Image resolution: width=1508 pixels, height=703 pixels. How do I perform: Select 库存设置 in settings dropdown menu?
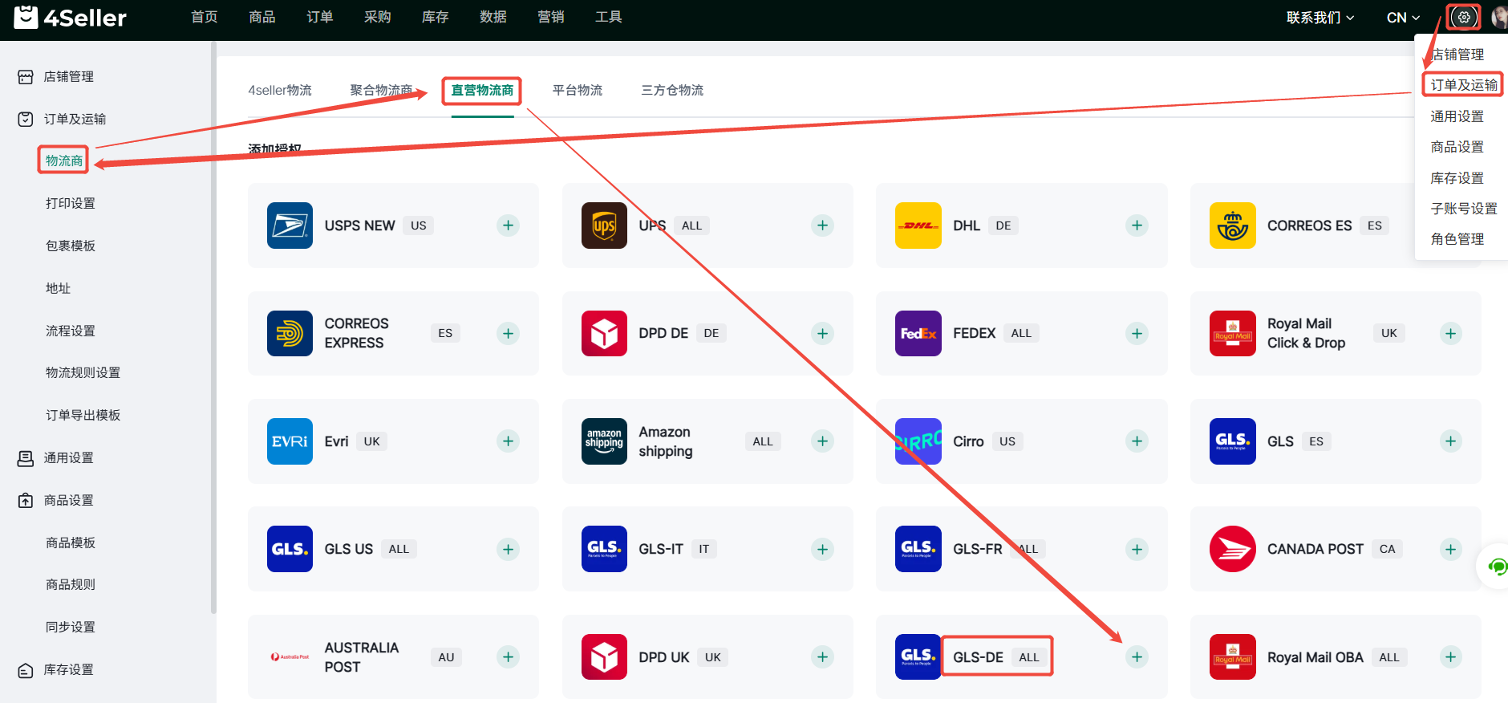1457,178
